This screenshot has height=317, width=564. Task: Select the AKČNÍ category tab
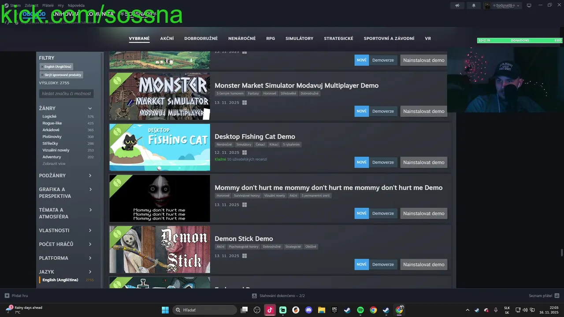pyautogui.click(x=167, y=39)
